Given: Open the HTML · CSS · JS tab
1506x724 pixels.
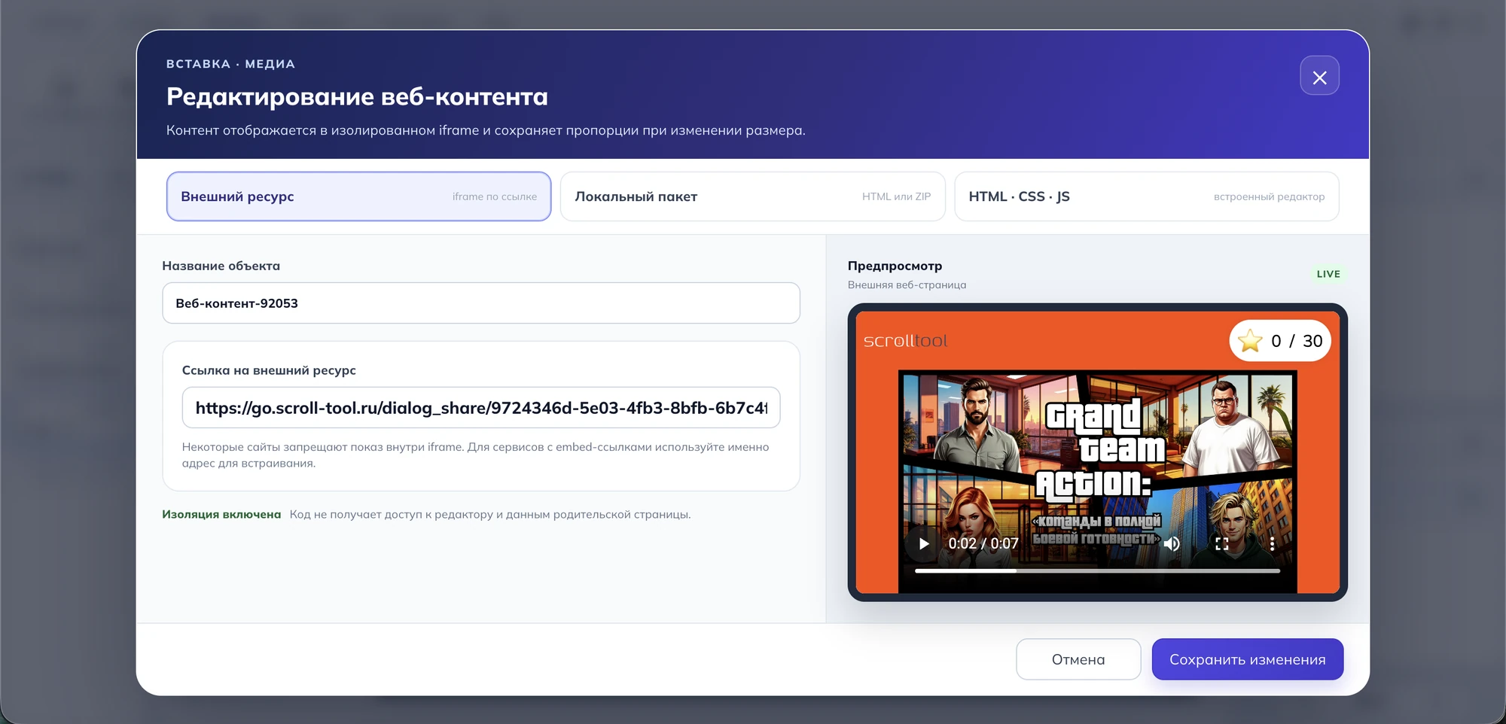Looking at the screenshot, I should pos(1146,196).
